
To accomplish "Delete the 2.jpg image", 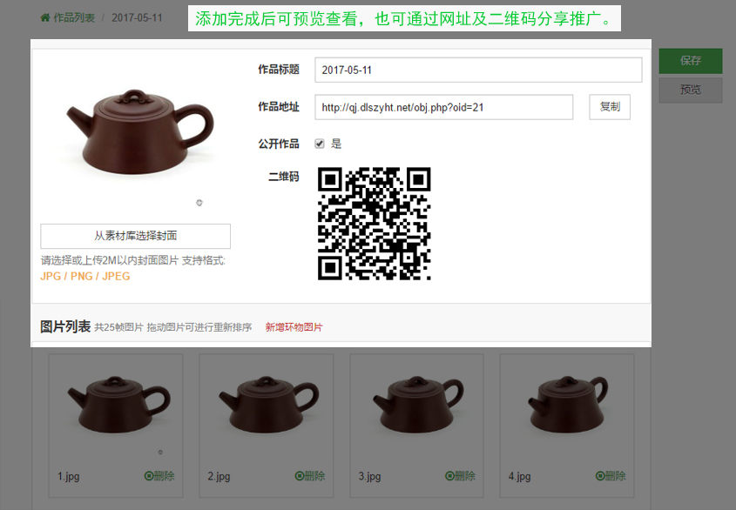I will (300, 476).
